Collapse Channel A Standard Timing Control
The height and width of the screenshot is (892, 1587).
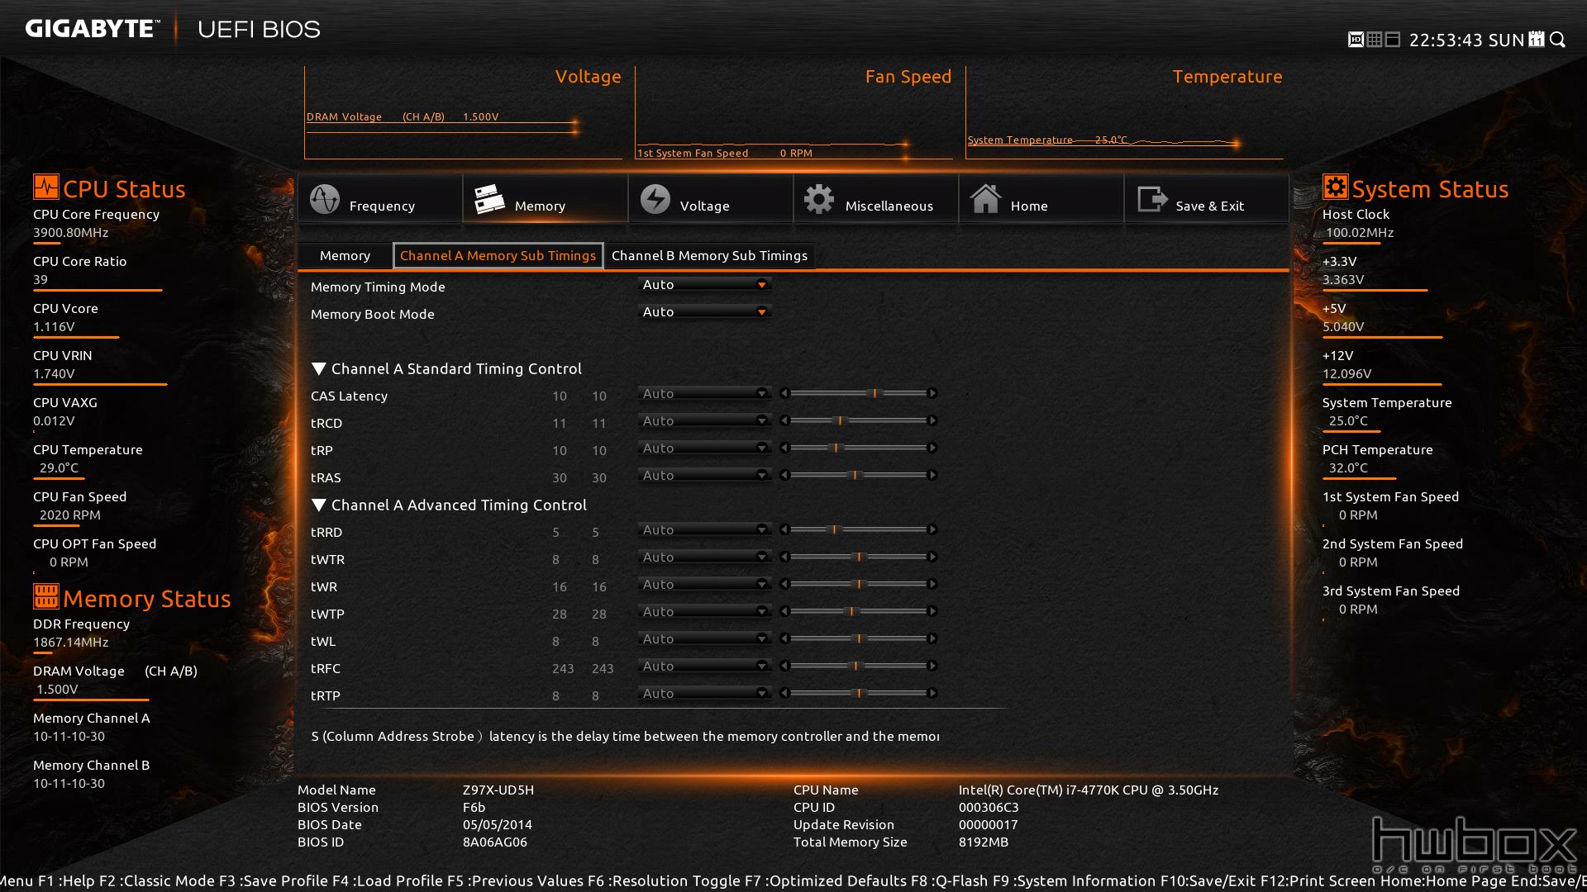coord(319,368)
